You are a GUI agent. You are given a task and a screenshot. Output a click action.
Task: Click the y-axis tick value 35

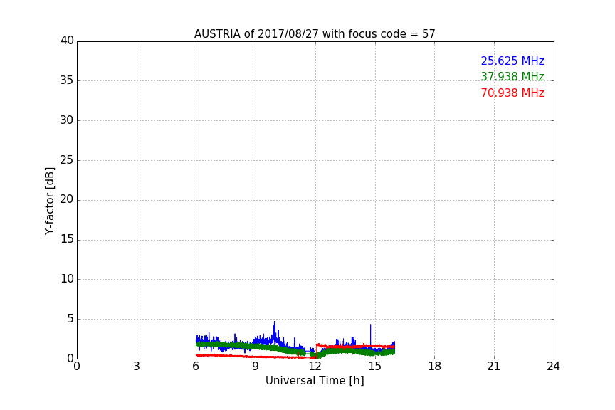(x=67, y=80)
